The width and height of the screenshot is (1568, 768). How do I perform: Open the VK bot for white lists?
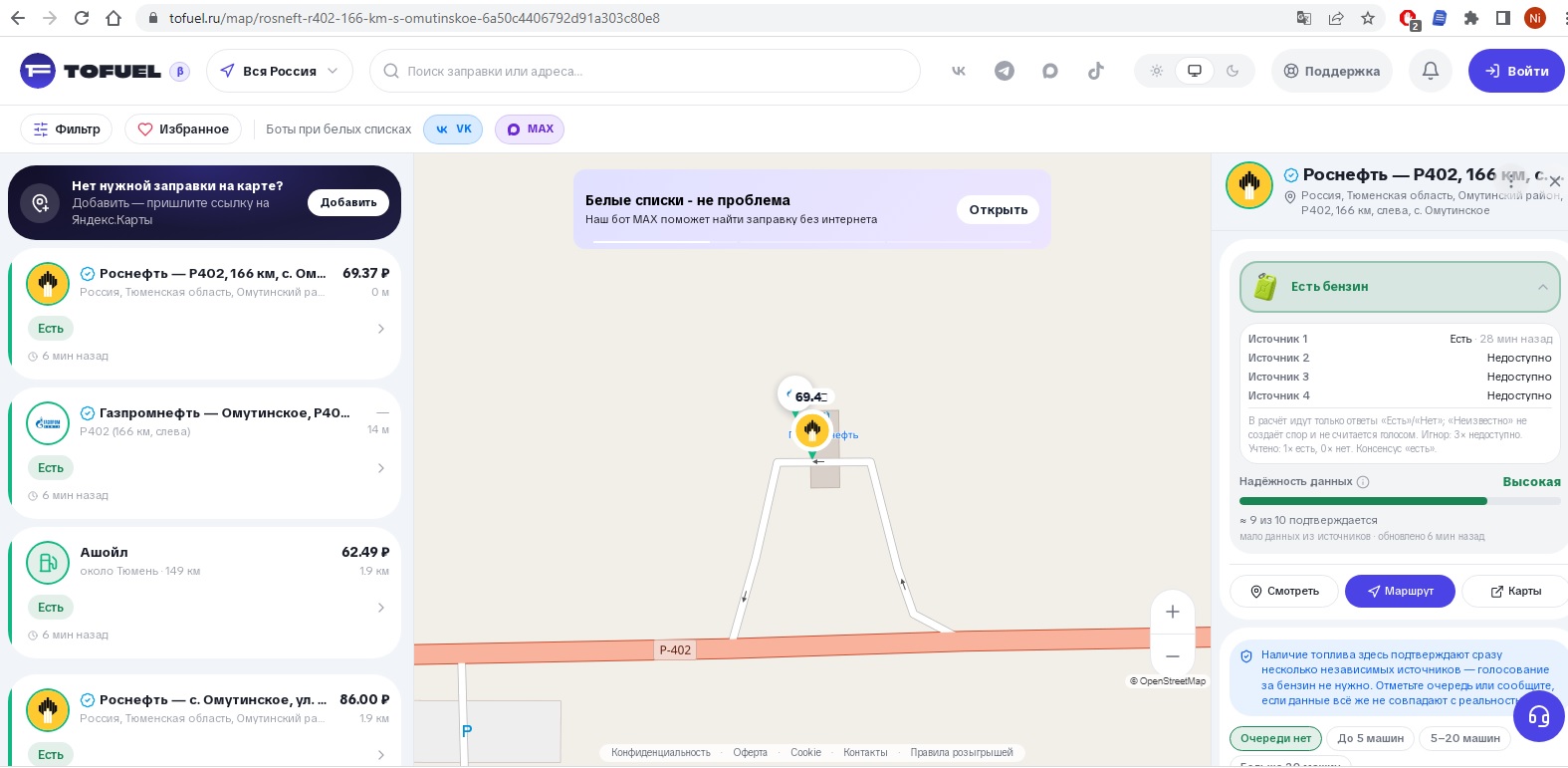coord(453,129)
